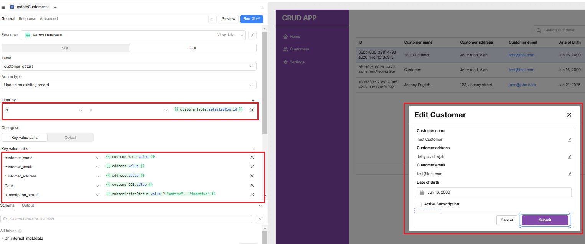
Task: Open the test@test.com link for Test Customer
Action: (x=521, y=55)
